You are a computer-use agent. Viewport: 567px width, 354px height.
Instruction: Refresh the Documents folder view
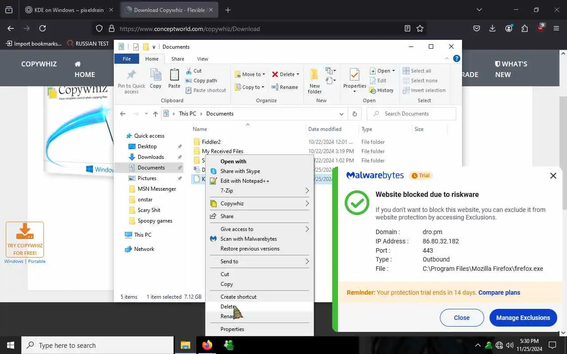coord(354,114)
